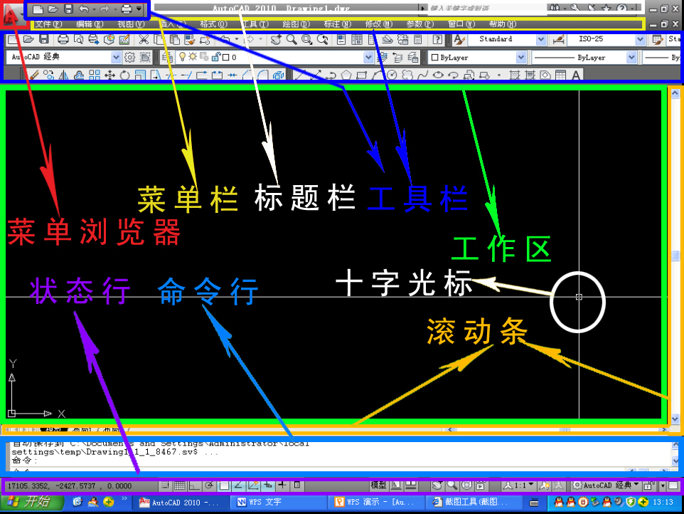Click the vertical scrollbar thumb of drawing area
The height and width of the screenshot is (514, 684).
675,255
